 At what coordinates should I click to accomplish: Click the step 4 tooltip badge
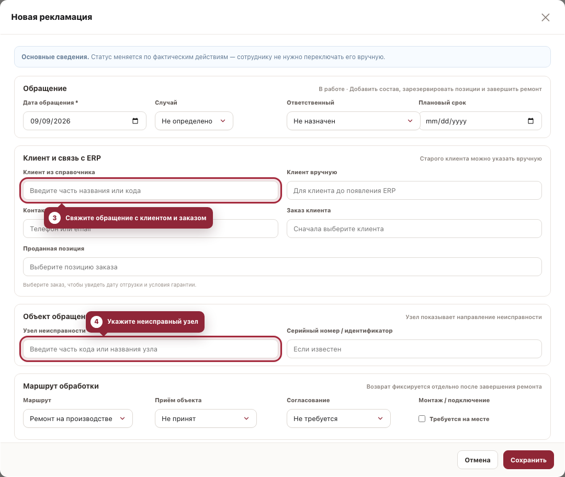(96, 321)
